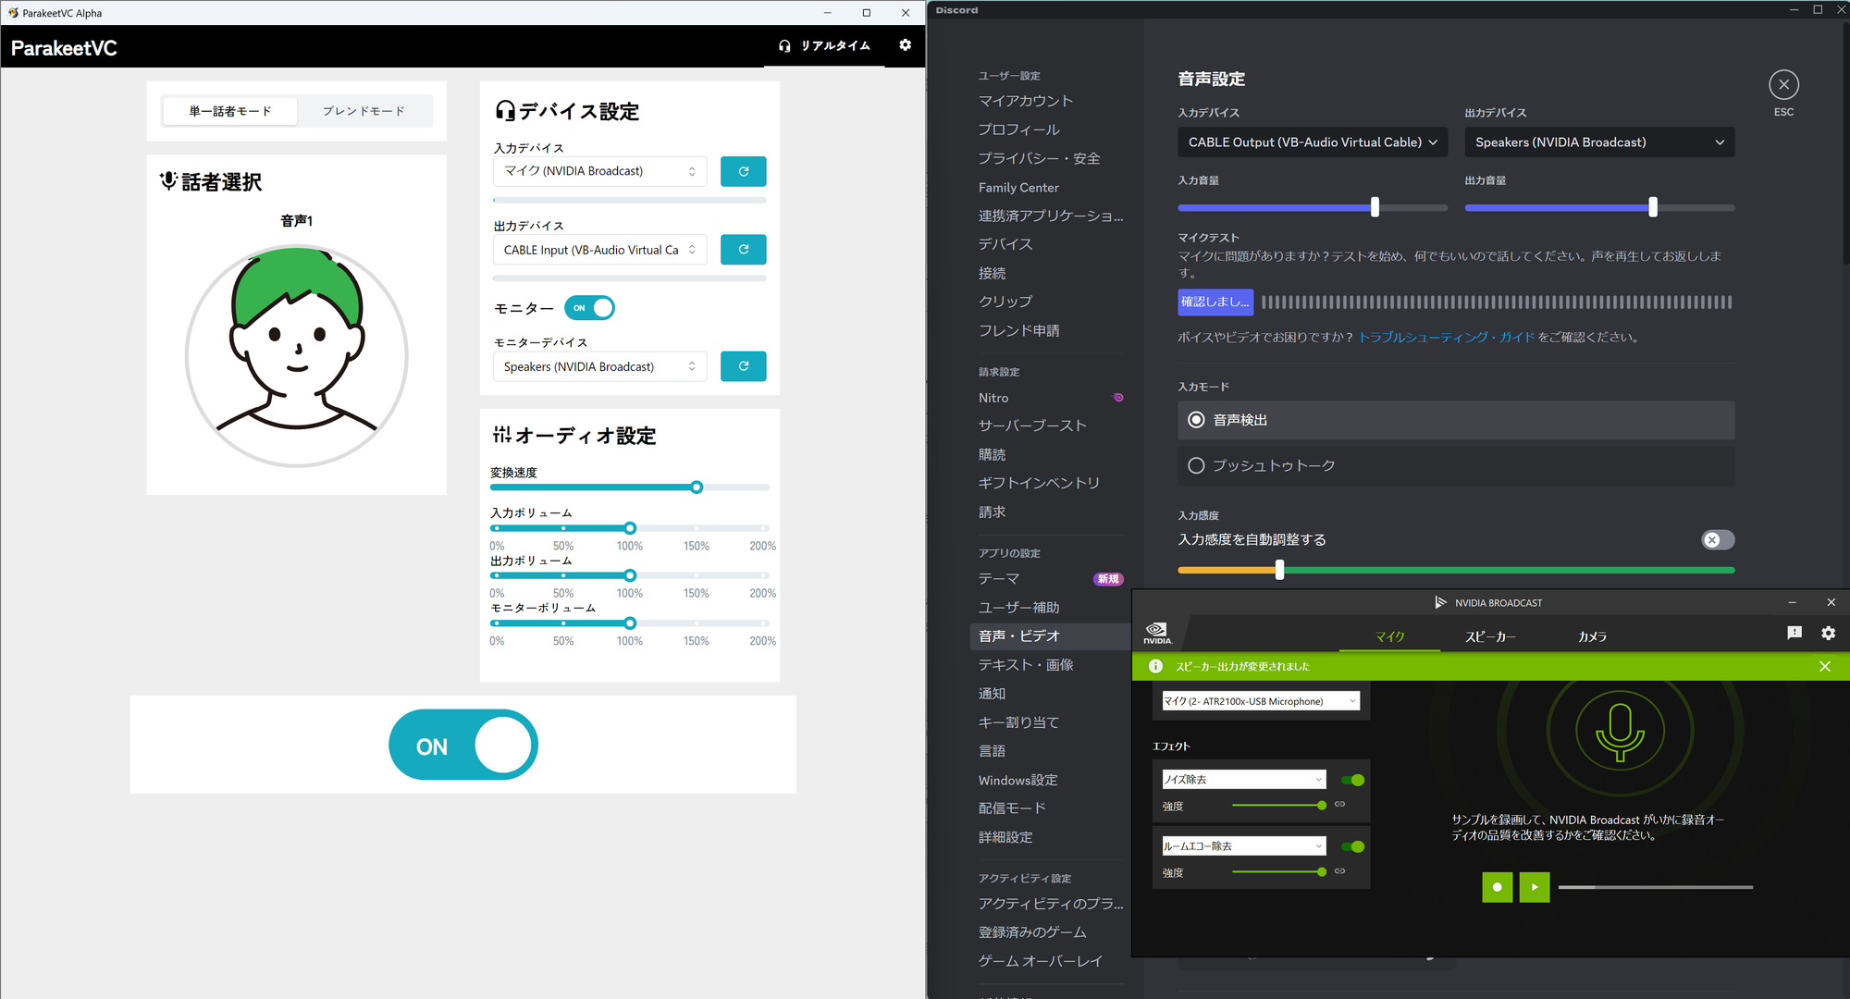Open トラブルシューティング・ガイド link
The height and width of the screenshot is (999, 1850).
coord(1447,338)
